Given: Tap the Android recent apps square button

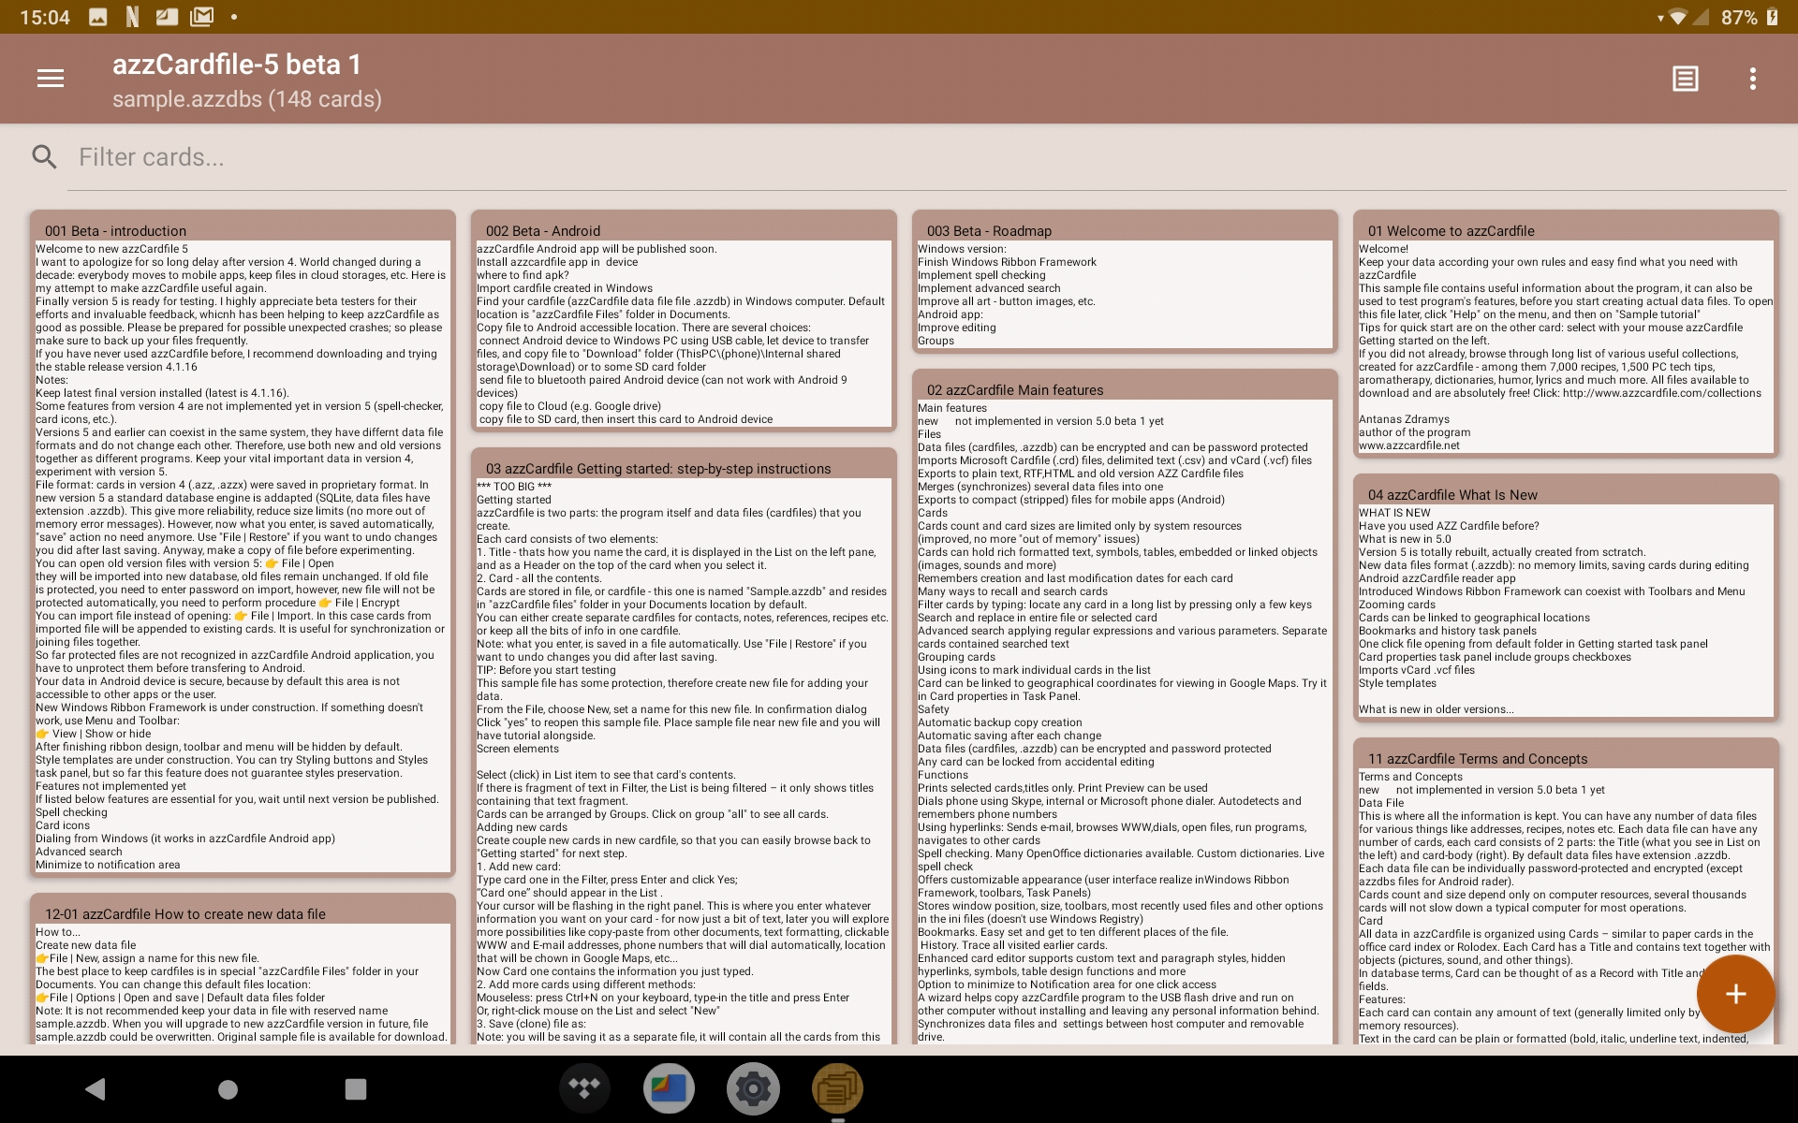Looking at the screenshot, I should 356,1088.
